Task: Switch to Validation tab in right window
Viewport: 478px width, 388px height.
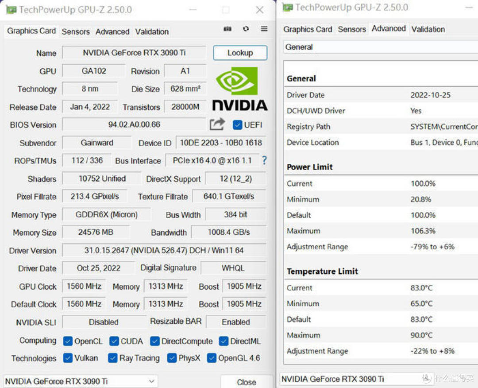Action: (428, 29)
